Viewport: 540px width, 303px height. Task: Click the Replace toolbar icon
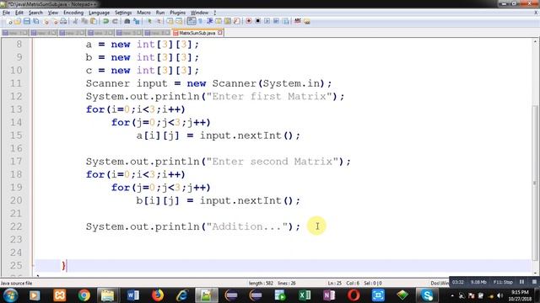point(137,21)
